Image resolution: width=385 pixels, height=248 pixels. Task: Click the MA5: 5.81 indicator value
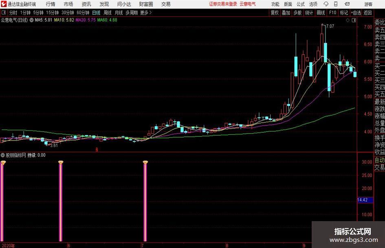point(44,20)
